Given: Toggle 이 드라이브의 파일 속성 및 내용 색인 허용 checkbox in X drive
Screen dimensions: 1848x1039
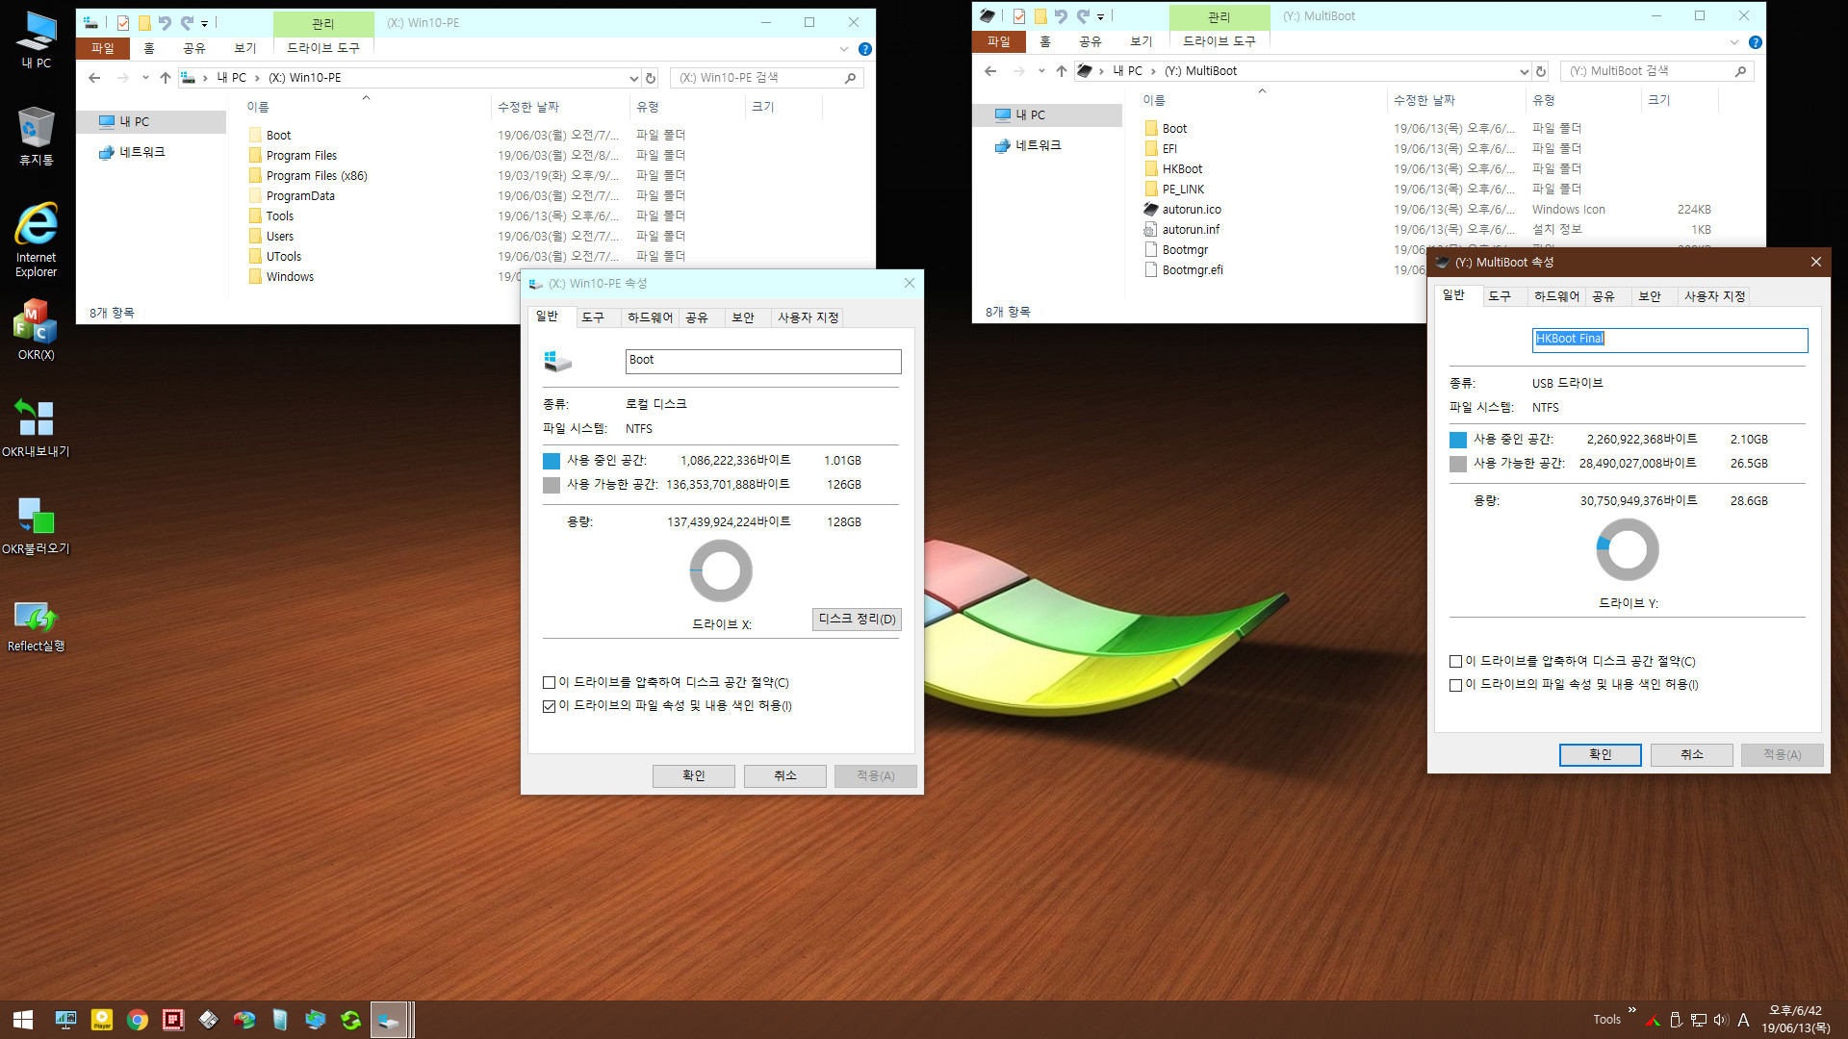Looking at the screenshot, I should 551,705.
